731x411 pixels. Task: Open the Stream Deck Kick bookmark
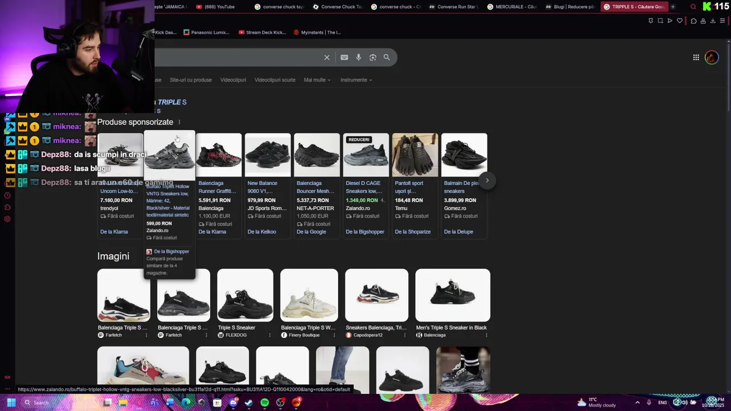262,33
